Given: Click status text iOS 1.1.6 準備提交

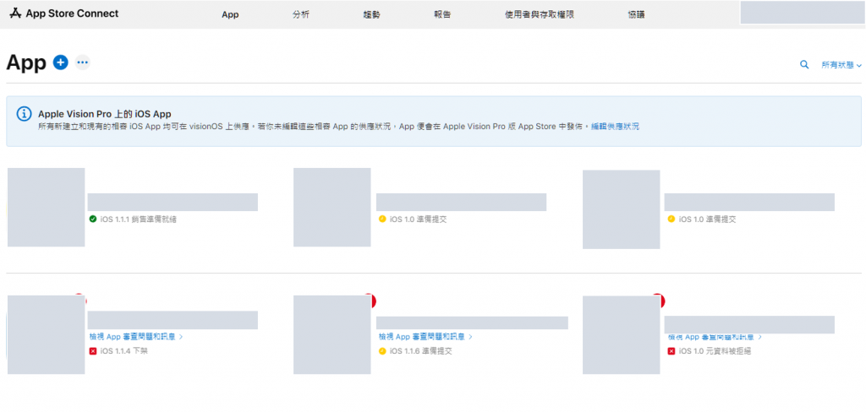Looking at the screenshot, I should (421, 350).
